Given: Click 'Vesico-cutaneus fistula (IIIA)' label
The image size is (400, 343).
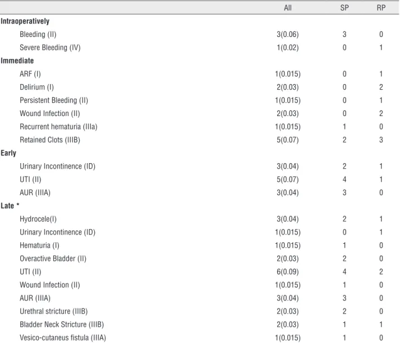Looking at the screenshot, I should 63,337.
